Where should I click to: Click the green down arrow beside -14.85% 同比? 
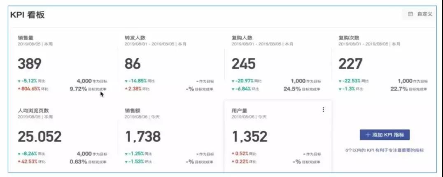pos(126,81)
